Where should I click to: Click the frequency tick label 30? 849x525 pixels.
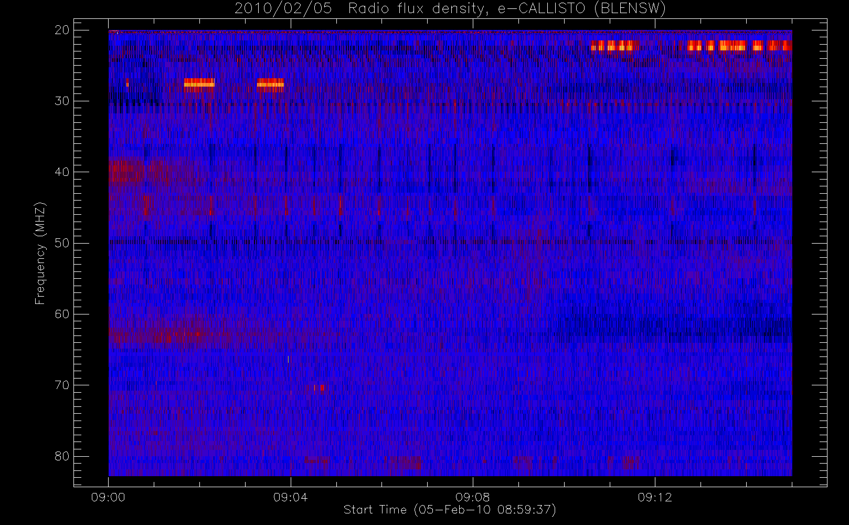62,101
